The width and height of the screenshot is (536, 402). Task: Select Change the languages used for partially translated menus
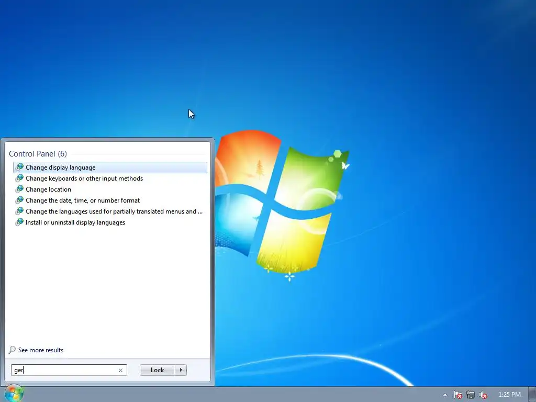coord(110,211)
